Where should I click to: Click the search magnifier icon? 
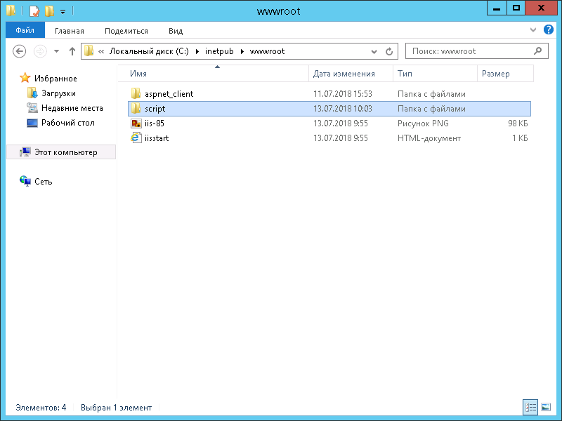(538, 51)
